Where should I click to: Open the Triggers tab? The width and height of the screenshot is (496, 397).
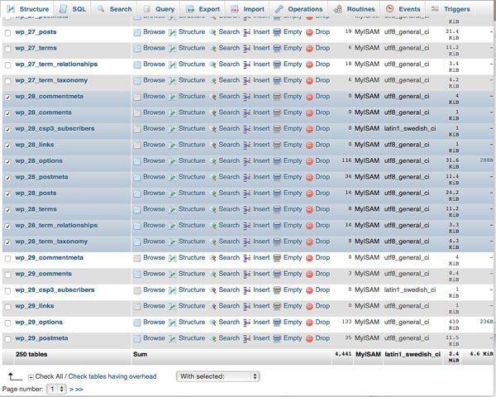coord(451,9)
